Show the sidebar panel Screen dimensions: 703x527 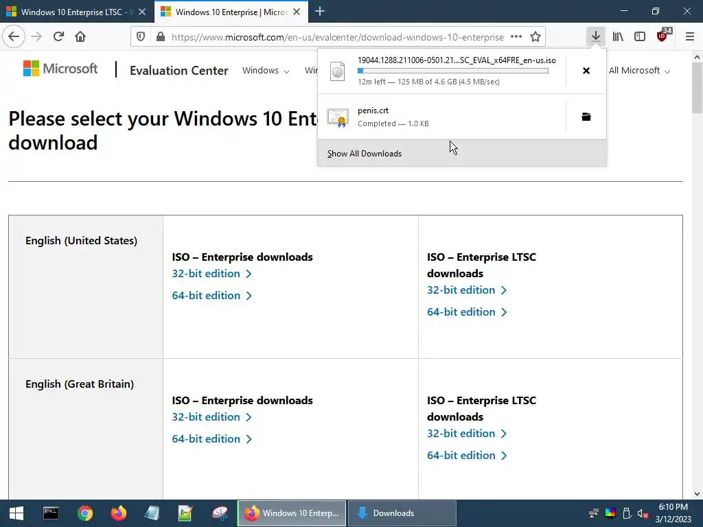pos(640,37)
